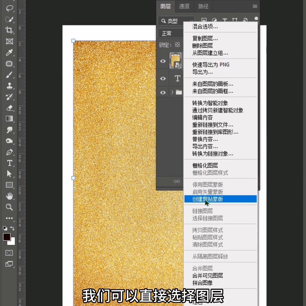Click the gold texture layer thumbnail

pos(176,60)
